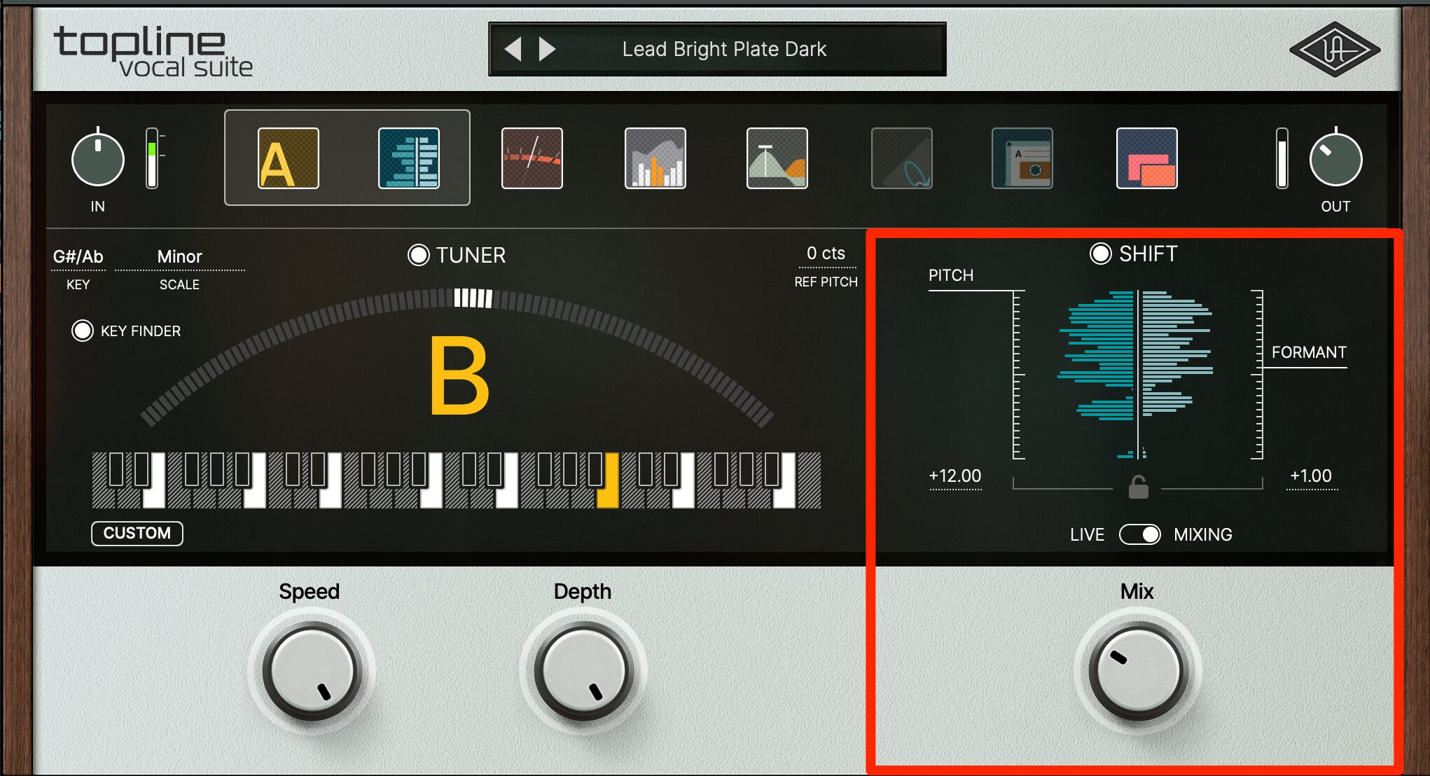
Task: Open the dimmed doubler module icon
Action: click(x=902, y=158)
